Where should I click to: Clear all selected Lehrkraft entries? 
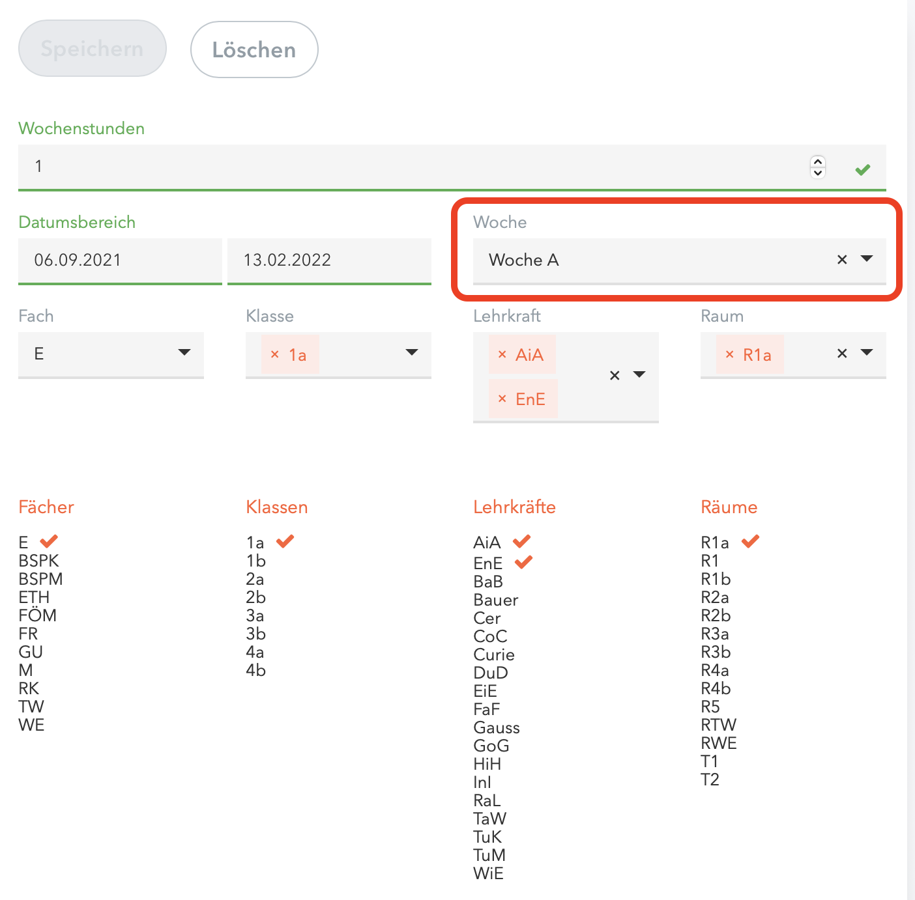click(615, 375)
